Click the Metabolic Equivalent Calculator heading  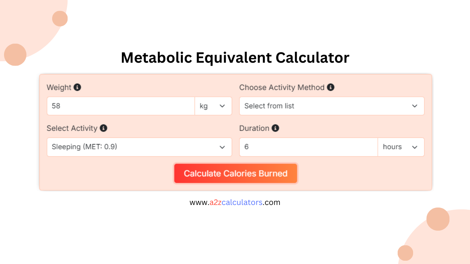click(x=235, y=58)
